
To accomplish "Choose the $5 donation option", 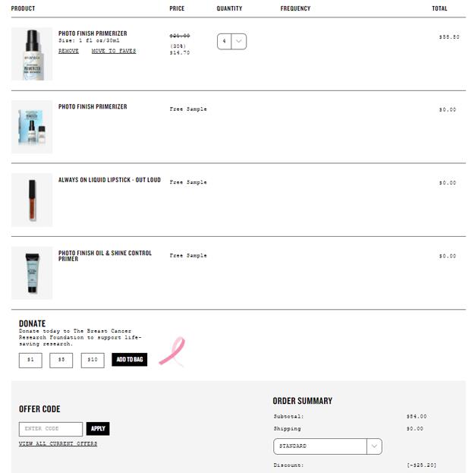I will [61, 360].
